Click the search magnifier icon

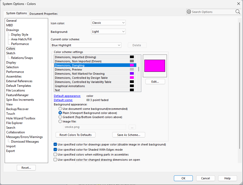pyautogui.click(x=238, y=12)
